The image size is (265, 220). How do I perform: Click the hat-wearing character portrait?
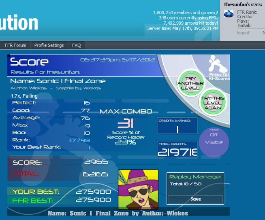click(x=138, y=189)
